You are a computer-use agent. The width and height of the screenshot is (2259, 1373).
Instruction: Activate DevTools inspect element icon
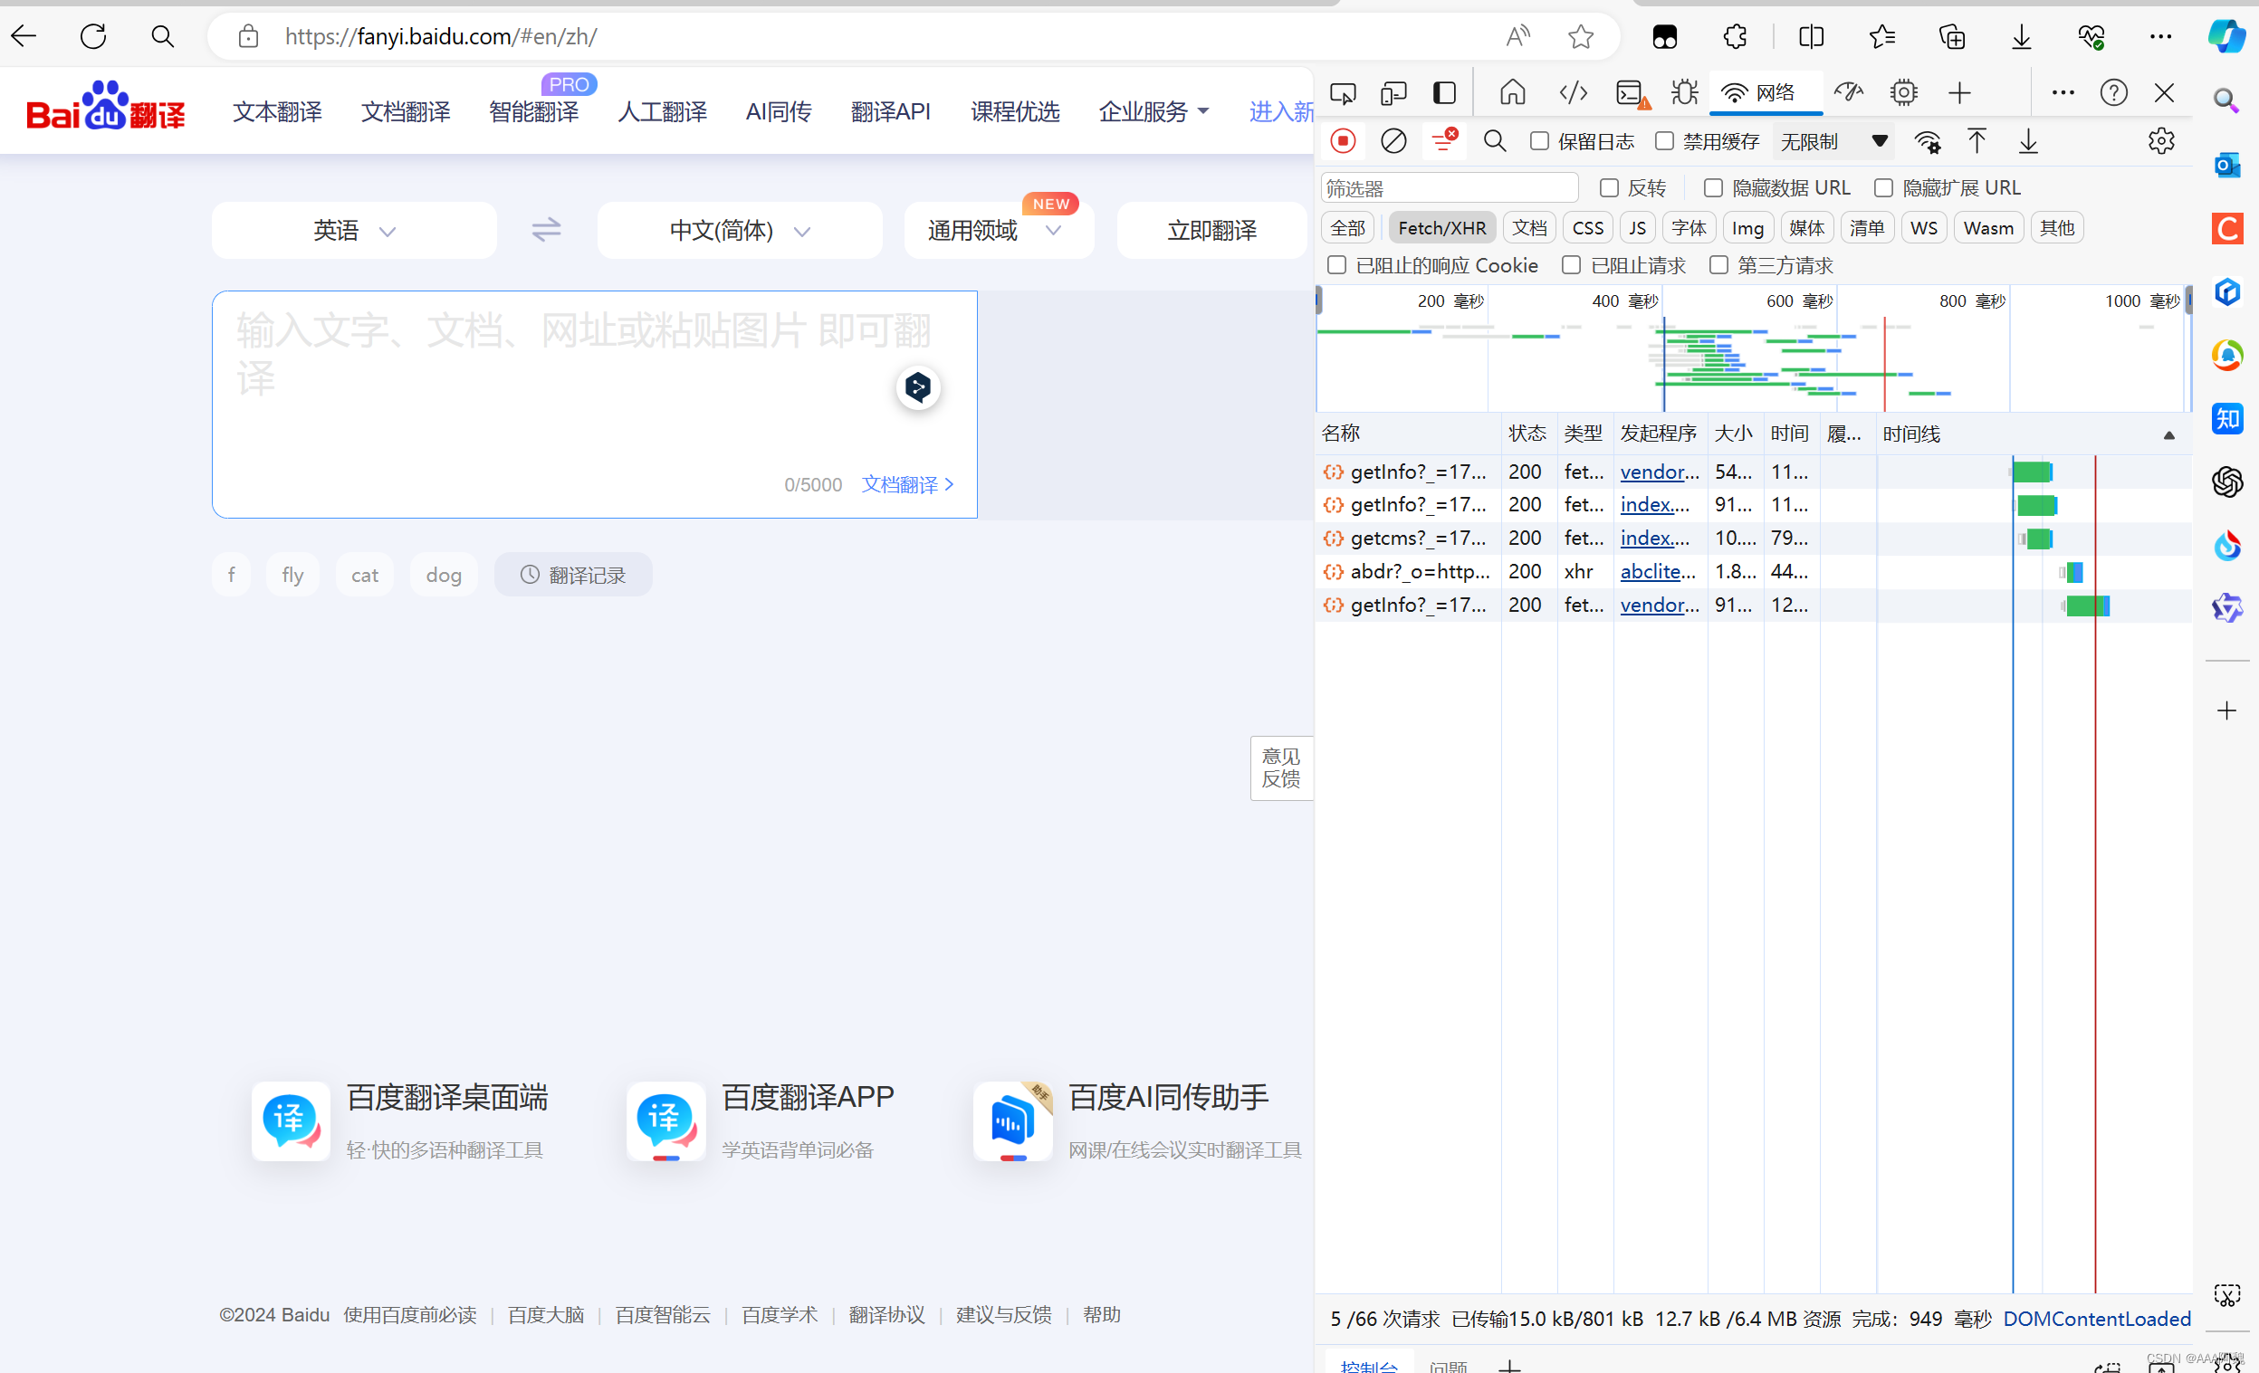(x=1342, y=92)
